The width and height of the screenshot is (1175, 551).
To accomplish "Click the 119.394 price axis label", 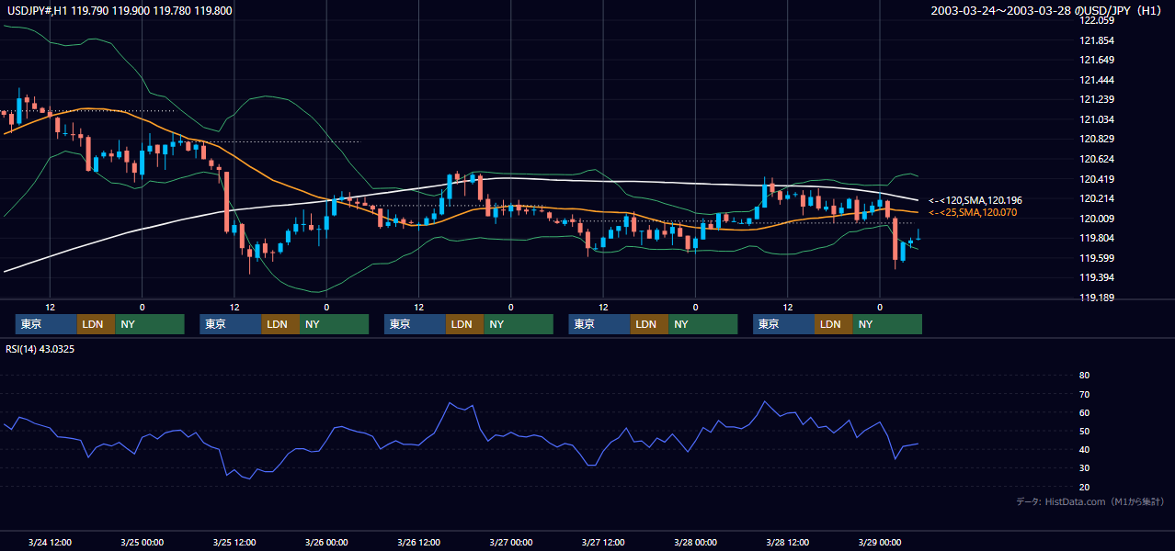I will click(x=1096, y=277).
